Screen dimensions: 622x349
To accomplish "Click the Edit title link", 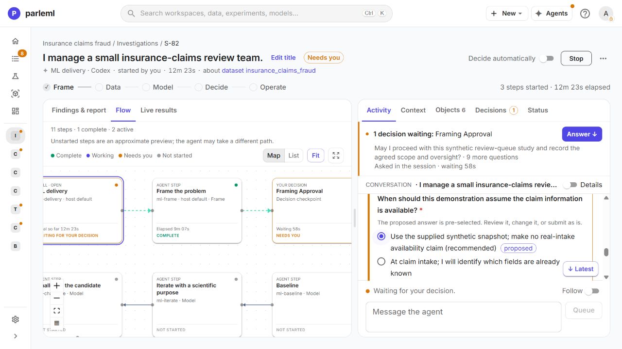I will (283, 58).
